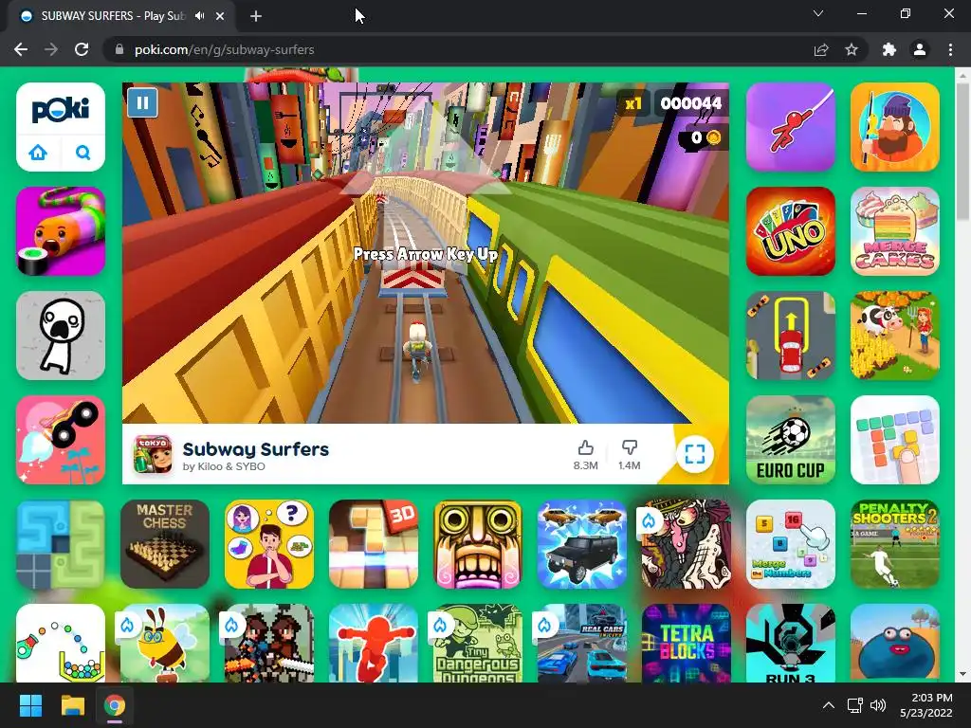The image size is (971, 728).
Task: Open the red car parking game
Action: tap(790, 335)
